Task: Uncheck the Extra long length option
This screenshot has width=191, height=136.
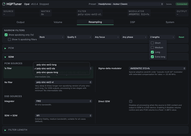Action: (x=152, y=57)
